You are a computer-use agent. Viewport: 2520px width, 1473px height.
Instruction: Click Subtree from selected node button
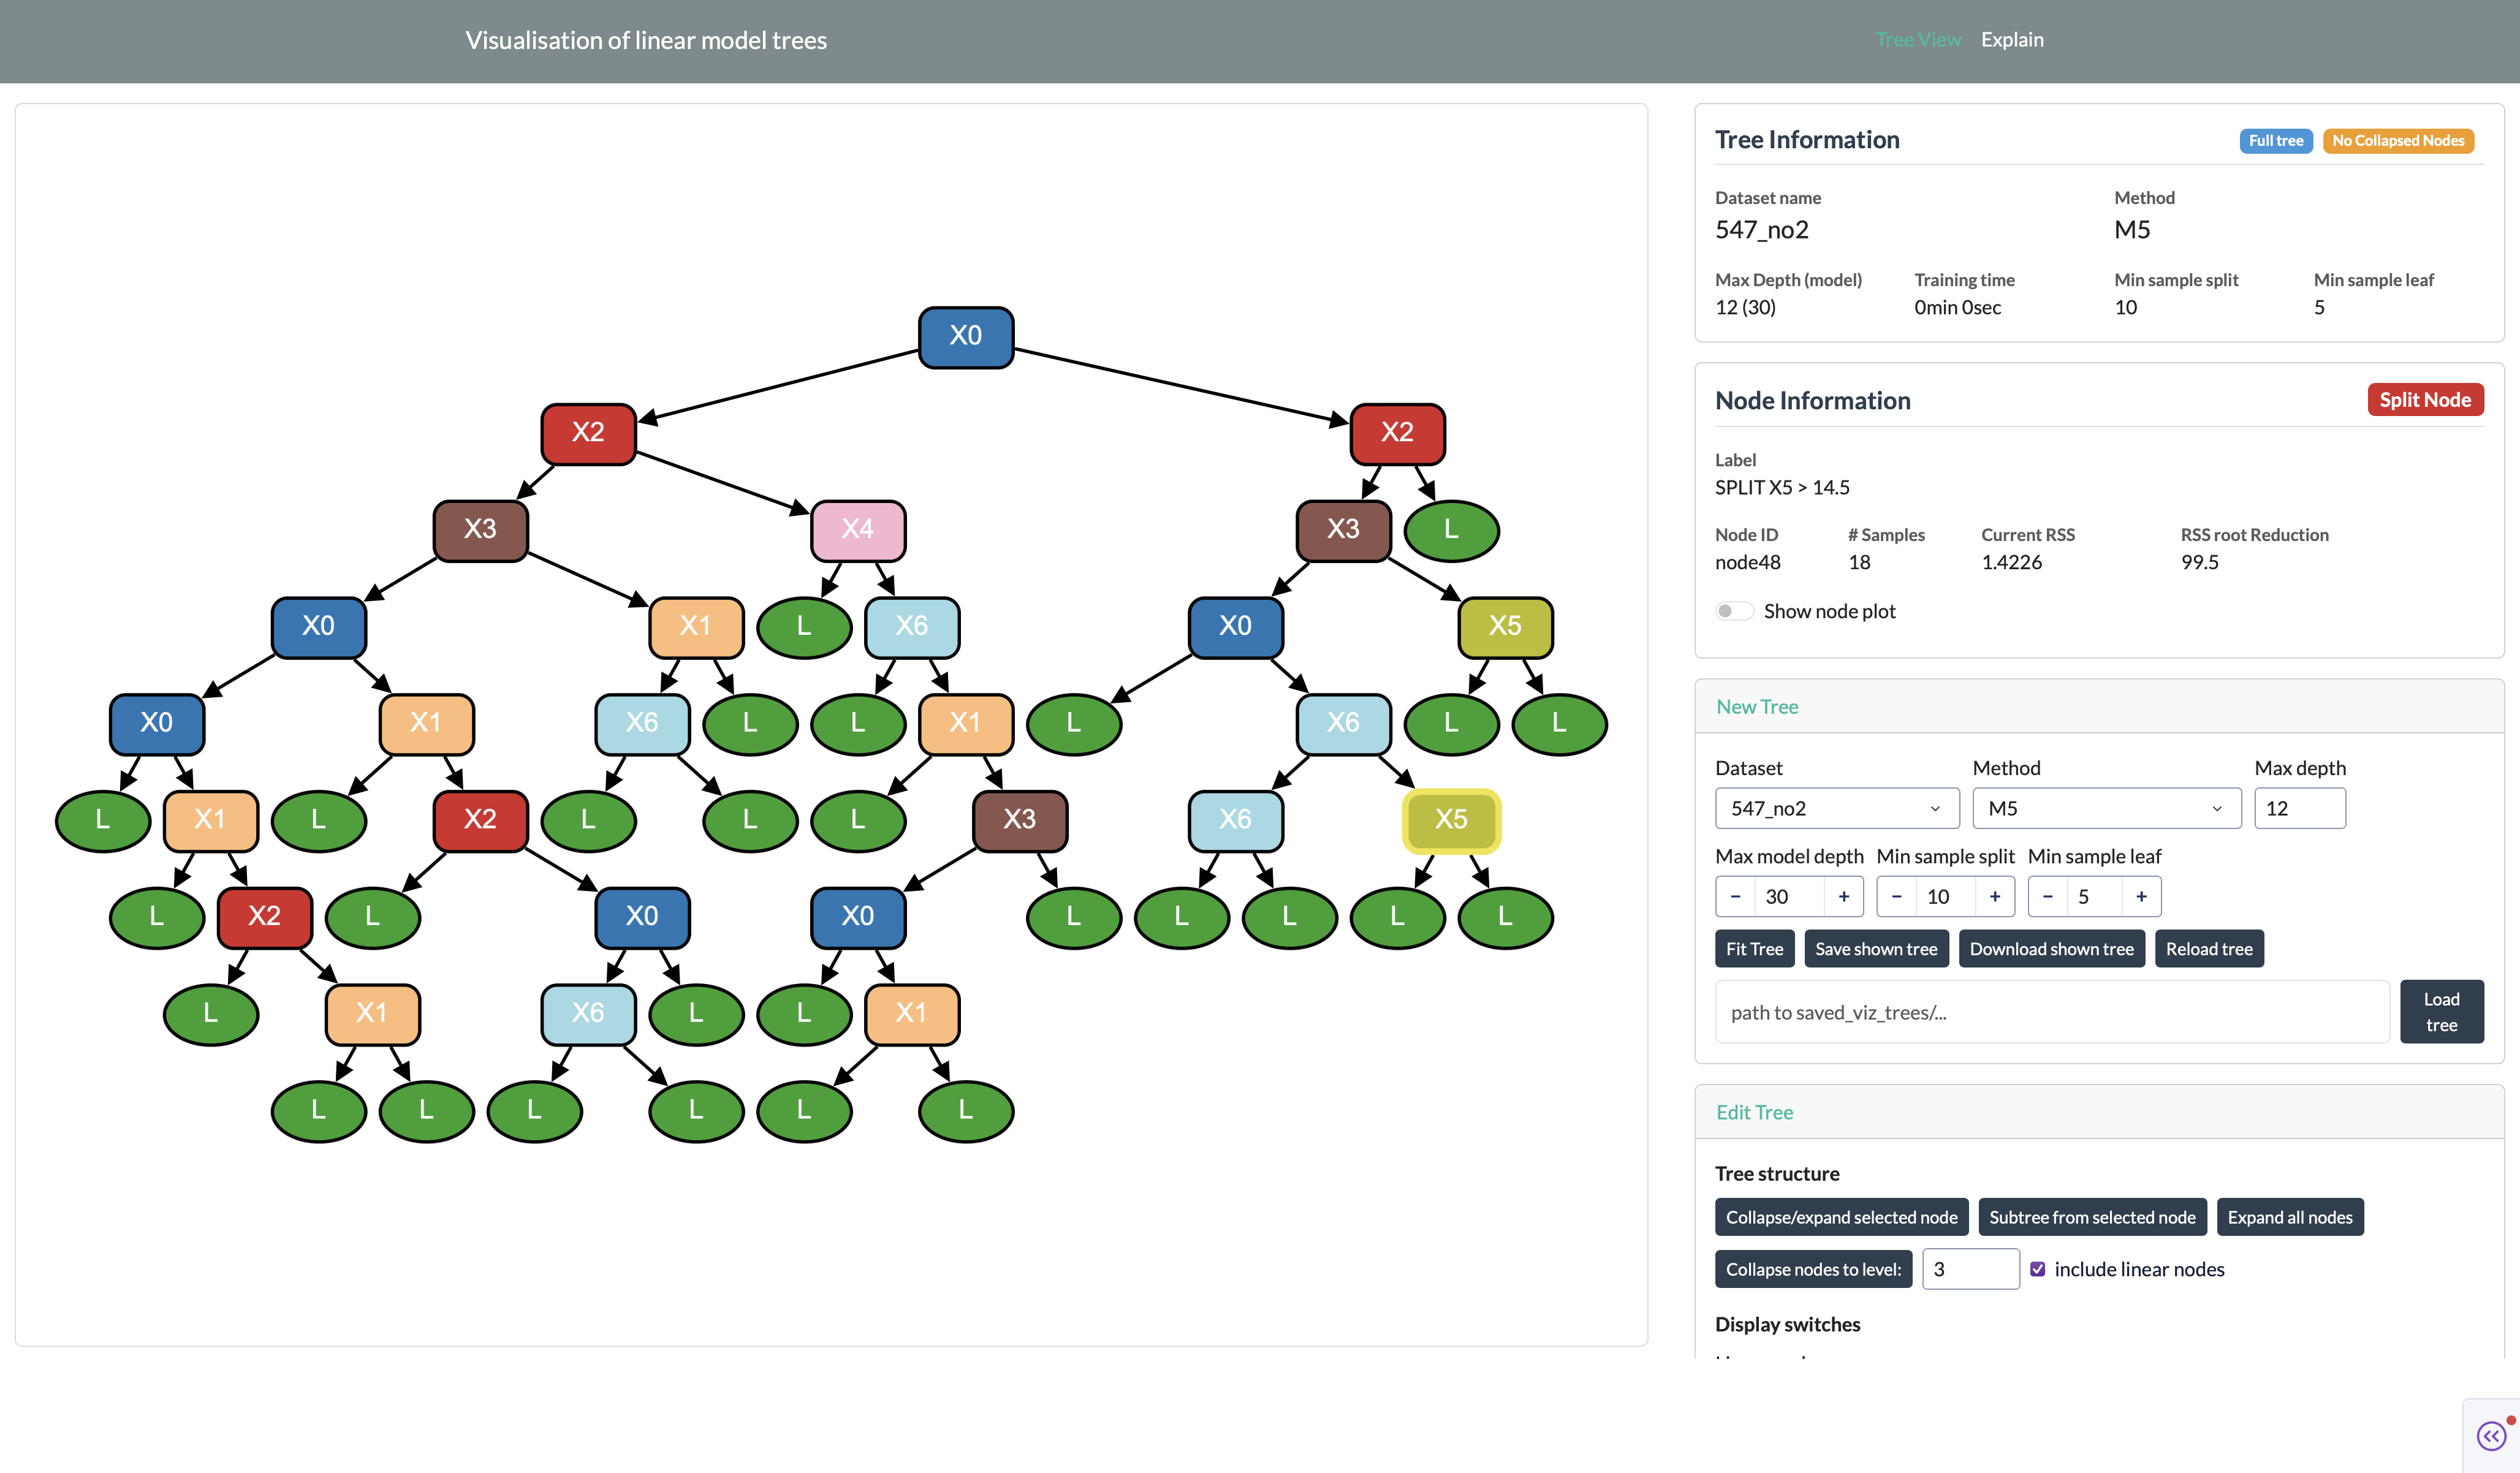(2092, 1217)
